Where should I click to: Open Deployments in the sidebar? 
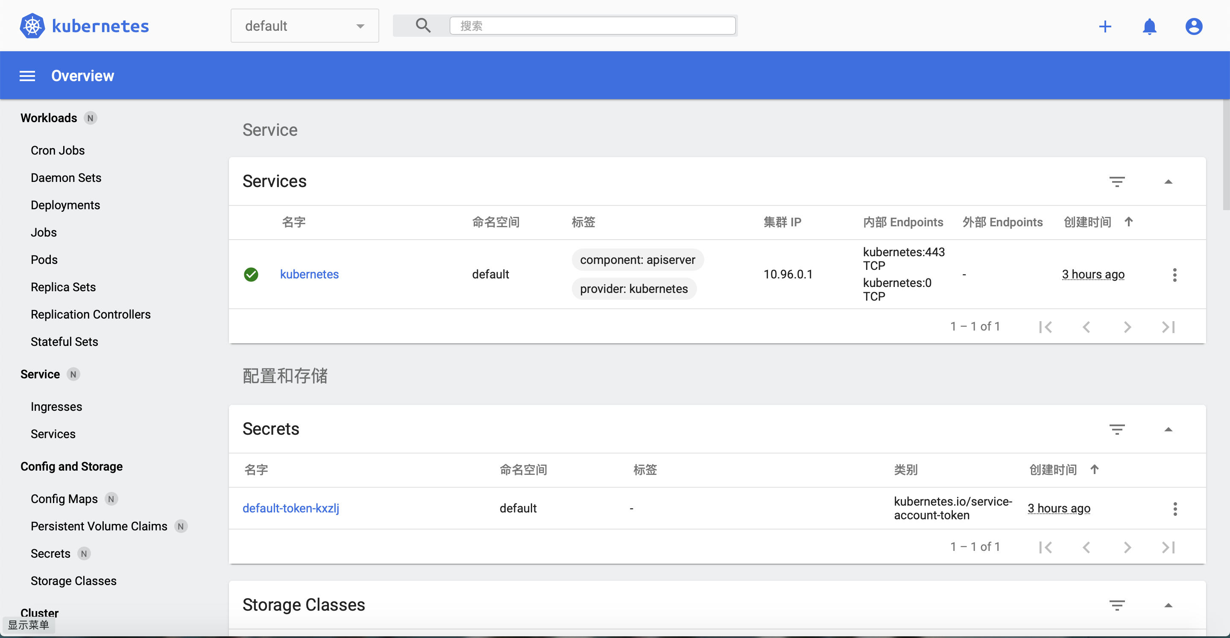point(65,205)
